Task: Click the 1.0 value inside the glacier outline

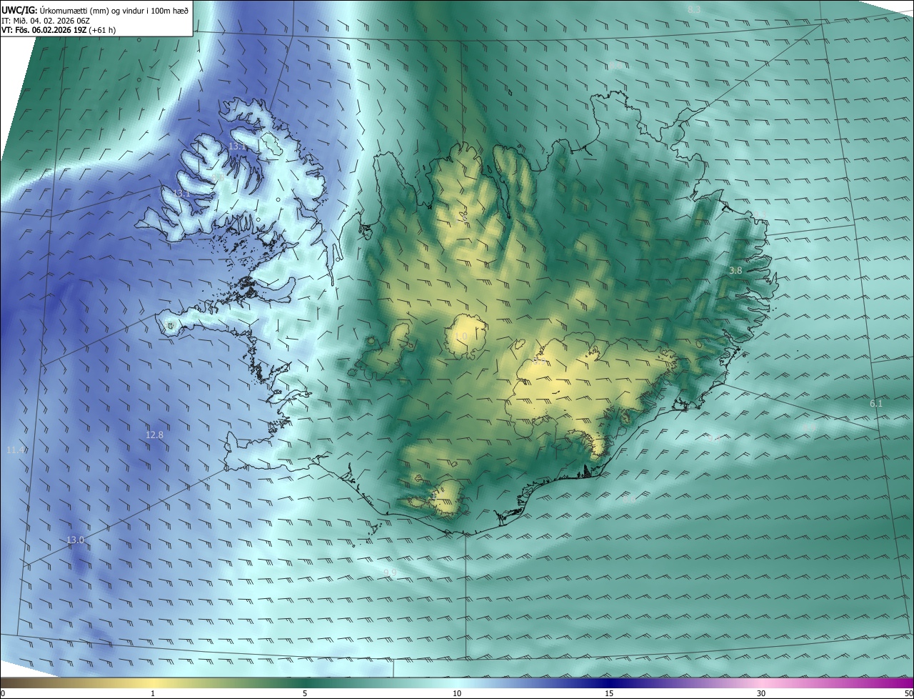Action: pyautogui.click(x=461, y=337)
